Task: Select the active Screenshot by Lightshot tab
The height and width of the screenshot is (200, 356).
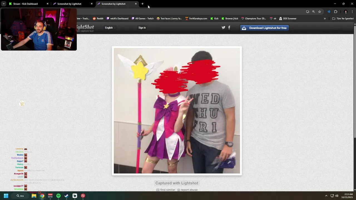Action: [117, 4]
